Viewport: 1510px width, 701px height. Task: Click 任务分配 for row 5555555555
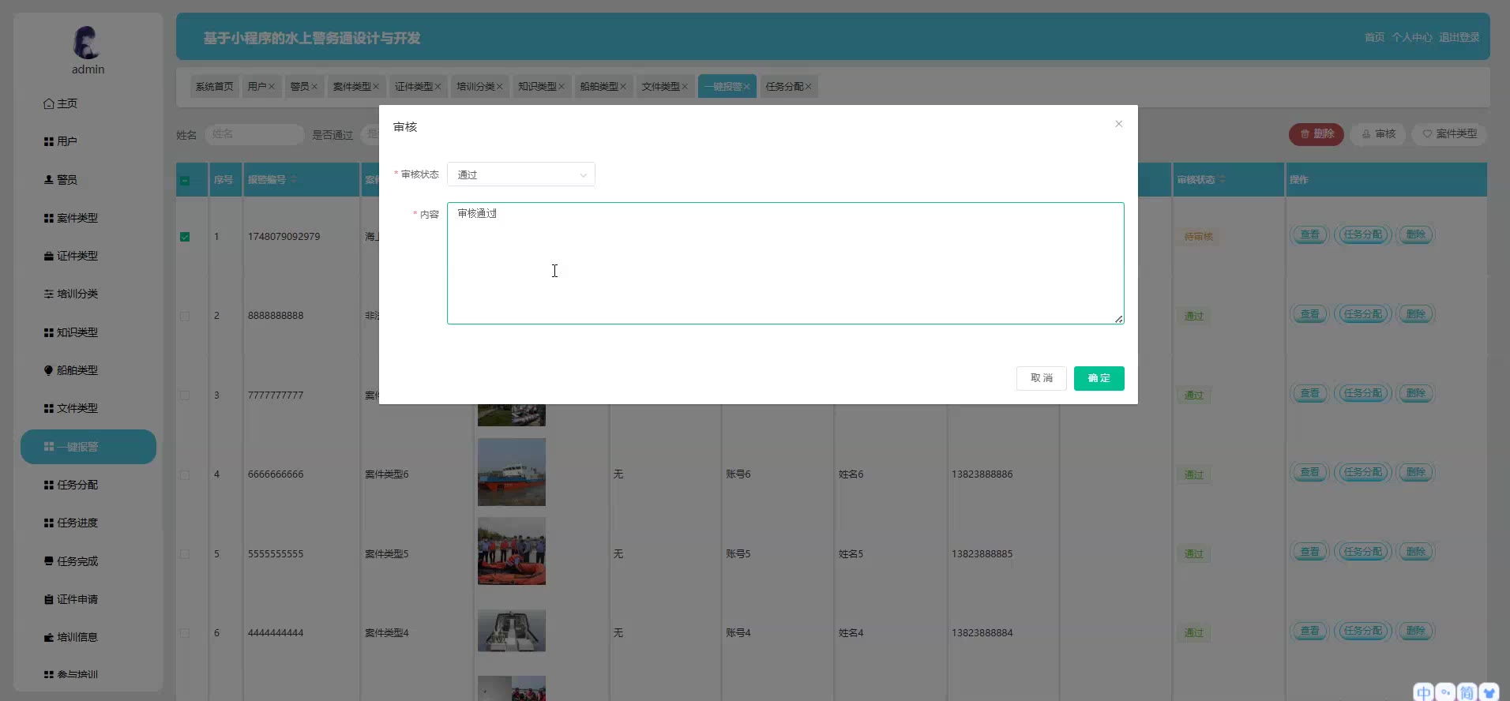pos(1363,552)
